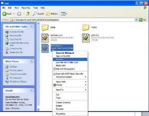
Task: Click Publish this file to the Web
Action: pyautogui.click(x=19, y=44)
